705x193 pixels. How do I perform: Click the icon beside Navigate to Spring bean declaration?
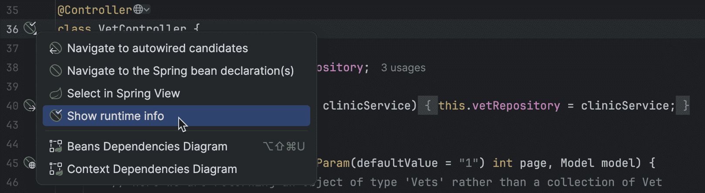point(56,70)
